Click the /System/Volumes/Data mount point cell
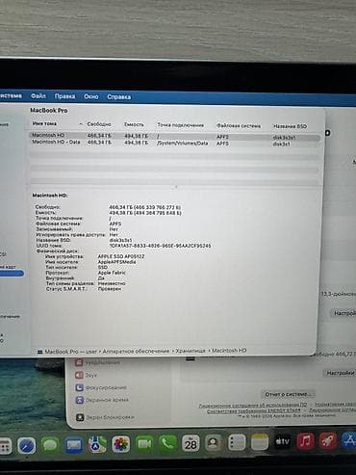356x475 pixels. tap(183, 144)
